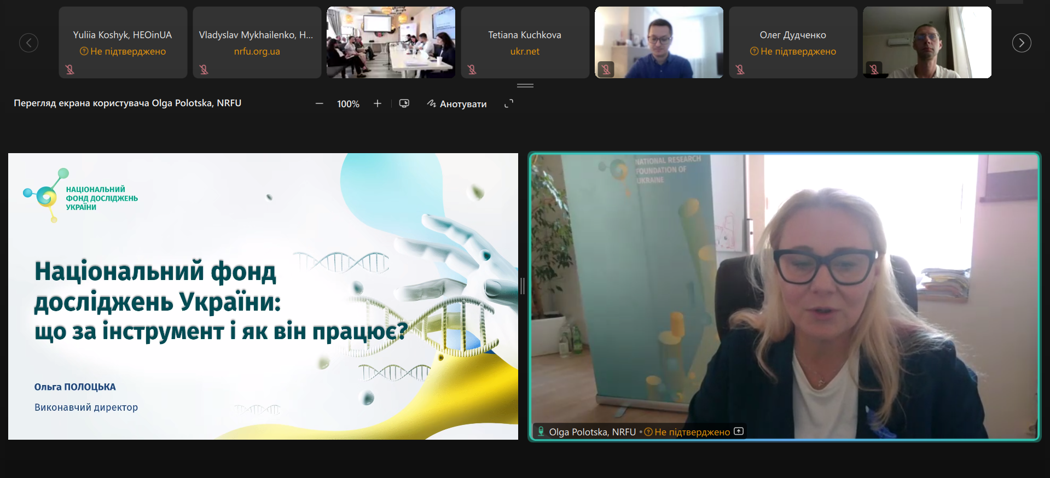The image size is (1050, 478).
Task: Zoom out shared screen with minus button
Action: (x=320, y=103)
